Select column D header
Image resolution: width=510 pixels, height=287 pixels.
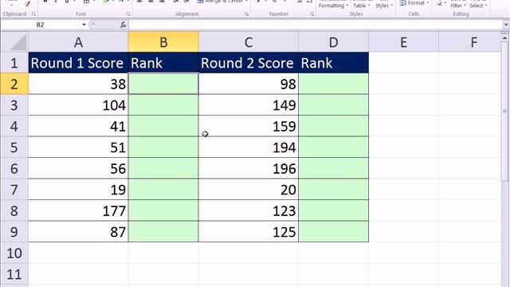tap(333, 42)
